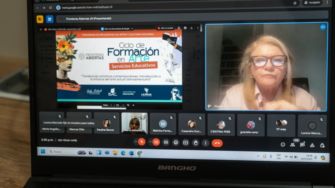Leave the call with red hang-up button
The image size is (335, 188).
217,143
